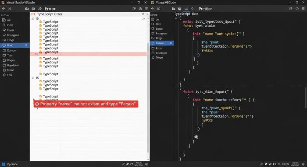Open the hamburger menu in Errror window
The height and width of the screenshot is (167, 307).
[x=146, y=9]
